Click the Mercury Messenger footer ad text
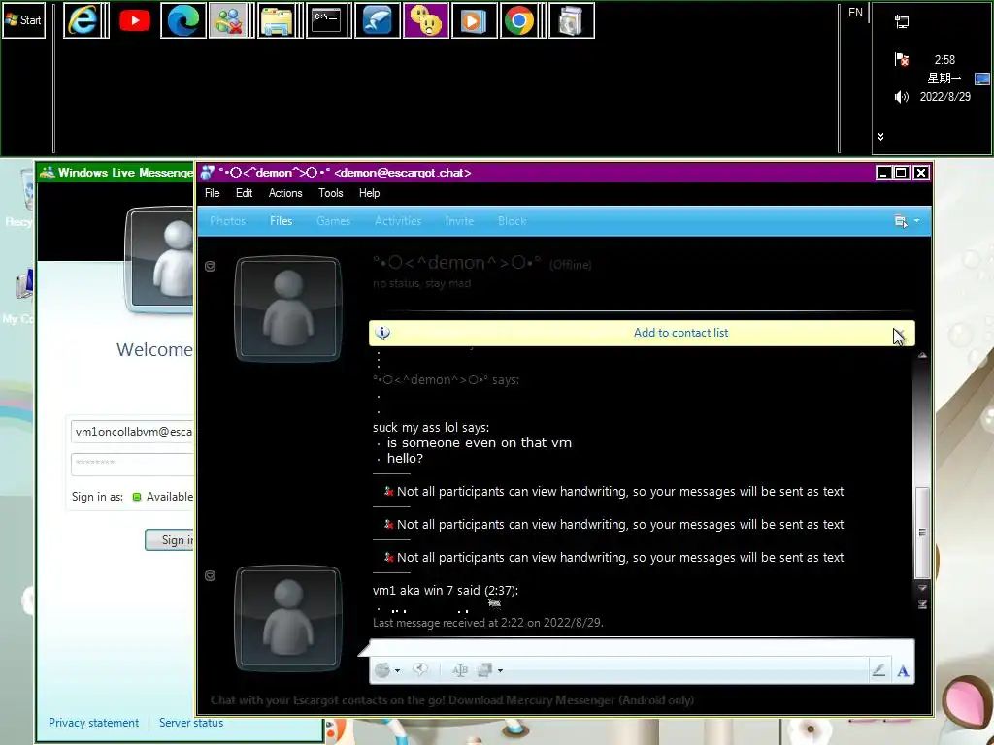994x745 pixels. (452, 700)
